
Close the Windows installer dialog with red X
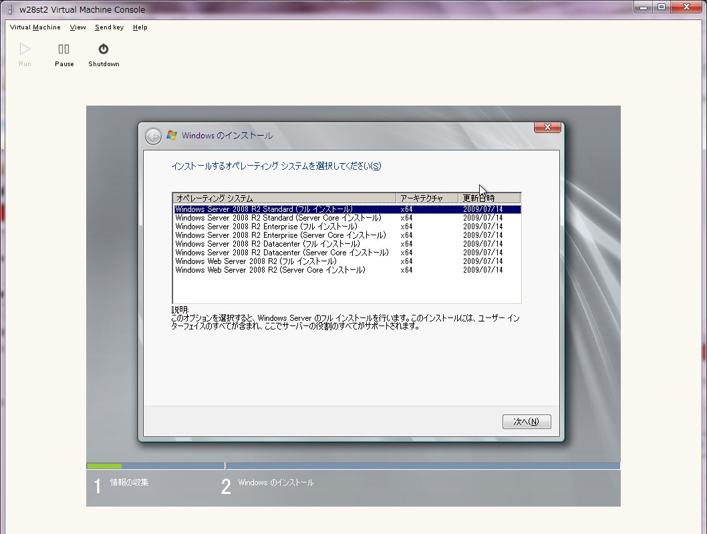tap(547, 127)
